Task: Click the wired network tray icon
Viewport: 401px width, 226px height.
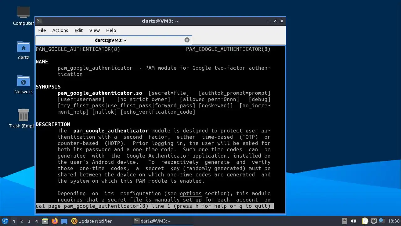Action: (x=373, y=221)
